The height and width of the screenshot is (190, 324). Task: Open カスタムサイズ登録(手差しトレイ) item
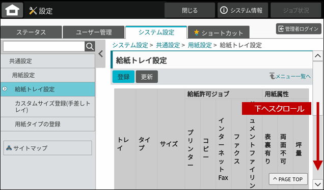[x=48, y=107]
